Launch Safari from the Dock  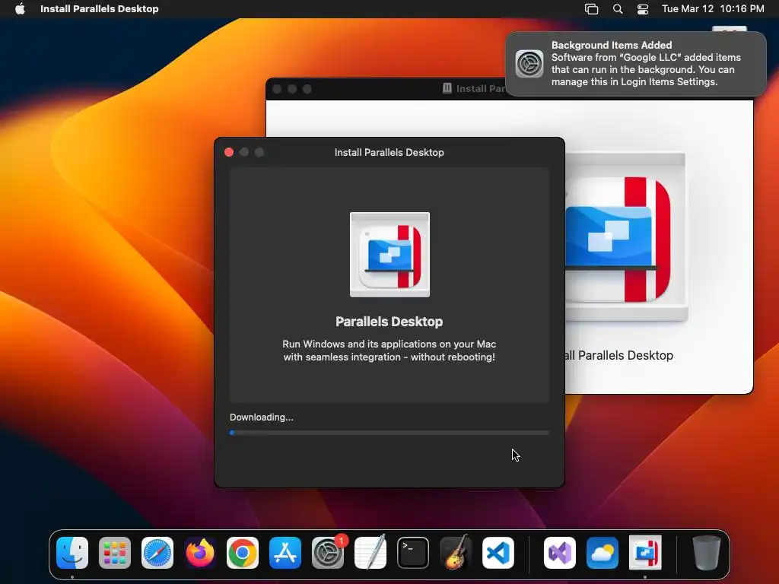click(x=157, y=553)
